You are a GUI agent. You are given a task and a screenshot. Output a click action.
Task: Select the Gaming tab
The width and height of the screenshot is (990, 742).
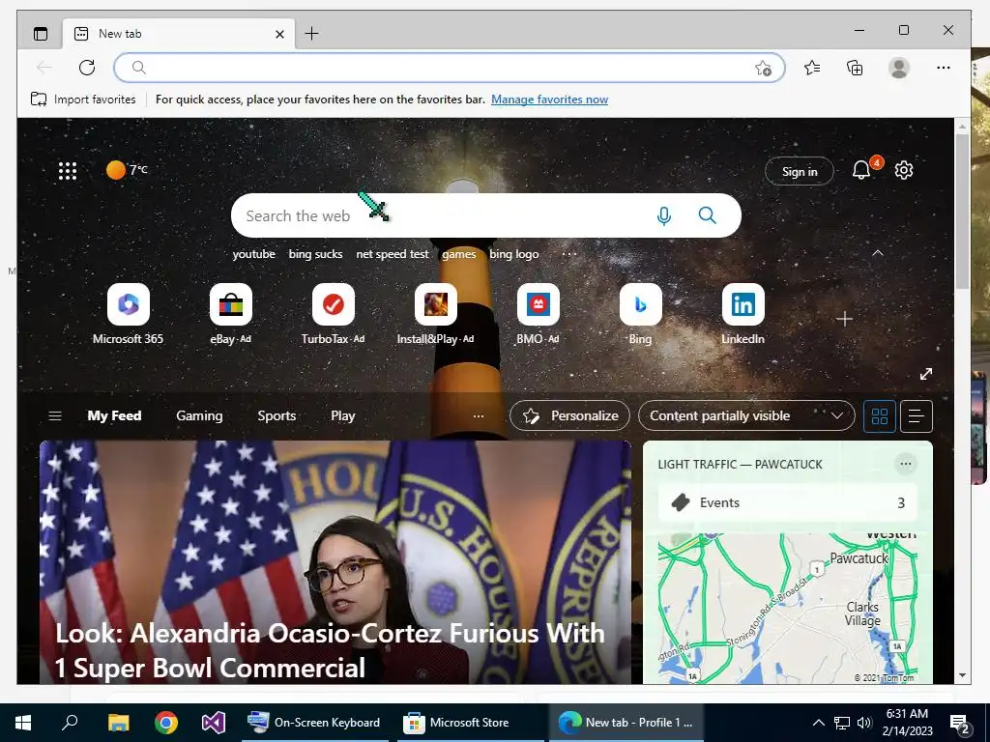pos(199,415)
